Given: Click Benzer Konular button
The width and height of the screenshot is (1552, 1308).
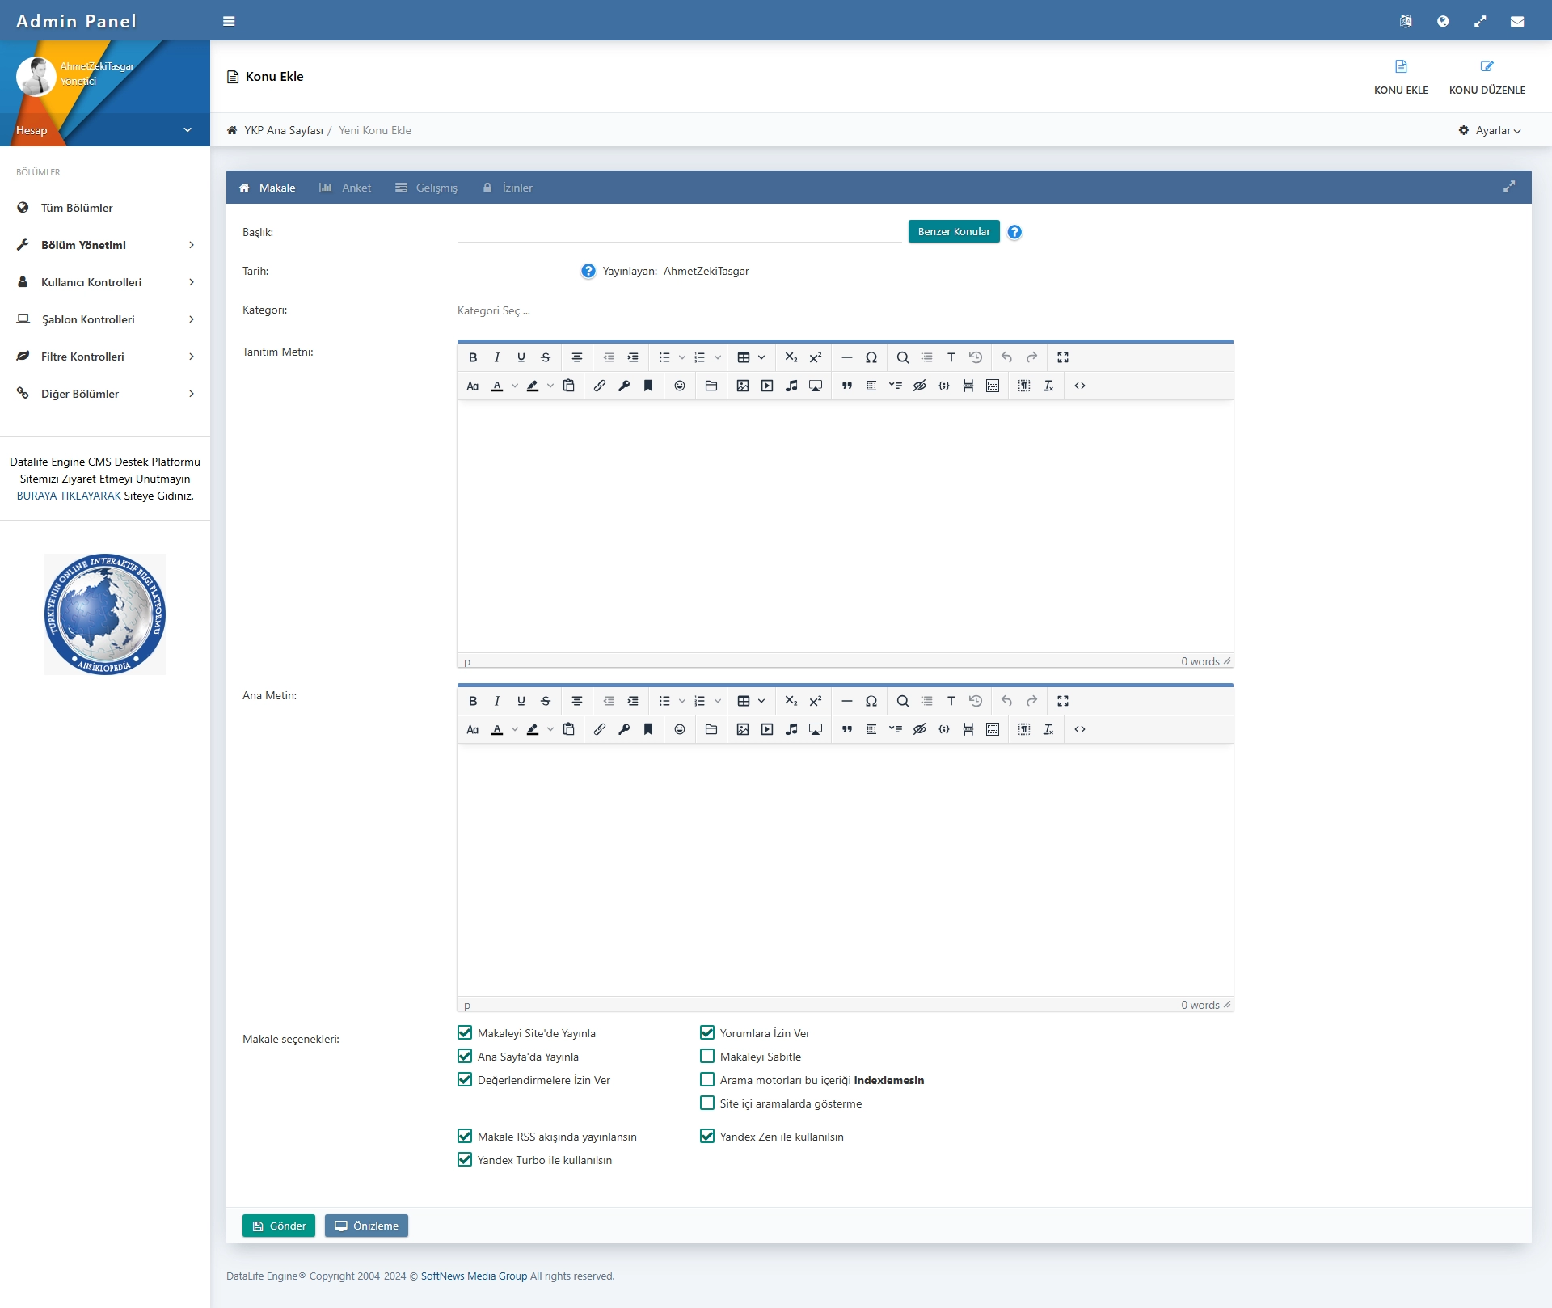Looking at the screenshot, I should coord(954,231).
